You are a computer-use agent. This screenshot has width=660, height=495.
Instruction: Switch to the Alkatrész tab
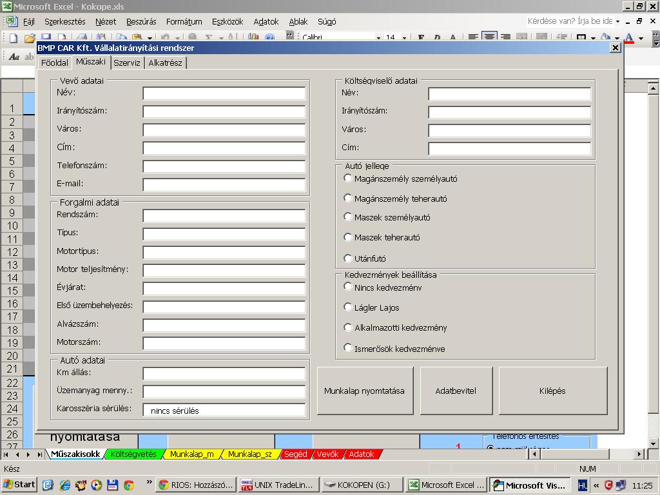tap(166, 63)
